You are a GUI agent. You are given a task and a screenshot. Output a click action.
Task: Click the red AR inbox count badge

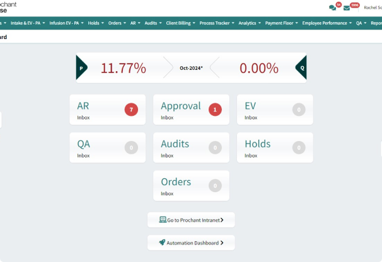[x=131, y=110]
